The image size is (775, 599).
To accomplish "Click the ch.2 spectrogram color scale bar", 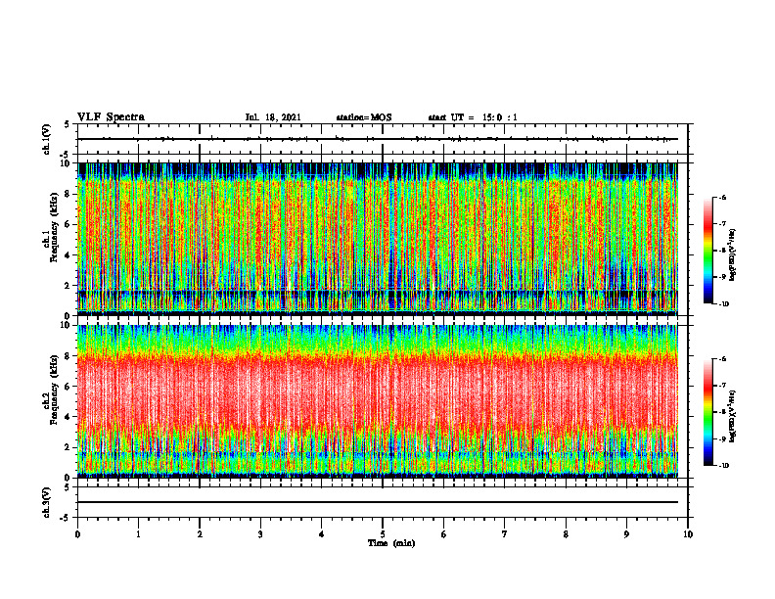I will point(708,412).
